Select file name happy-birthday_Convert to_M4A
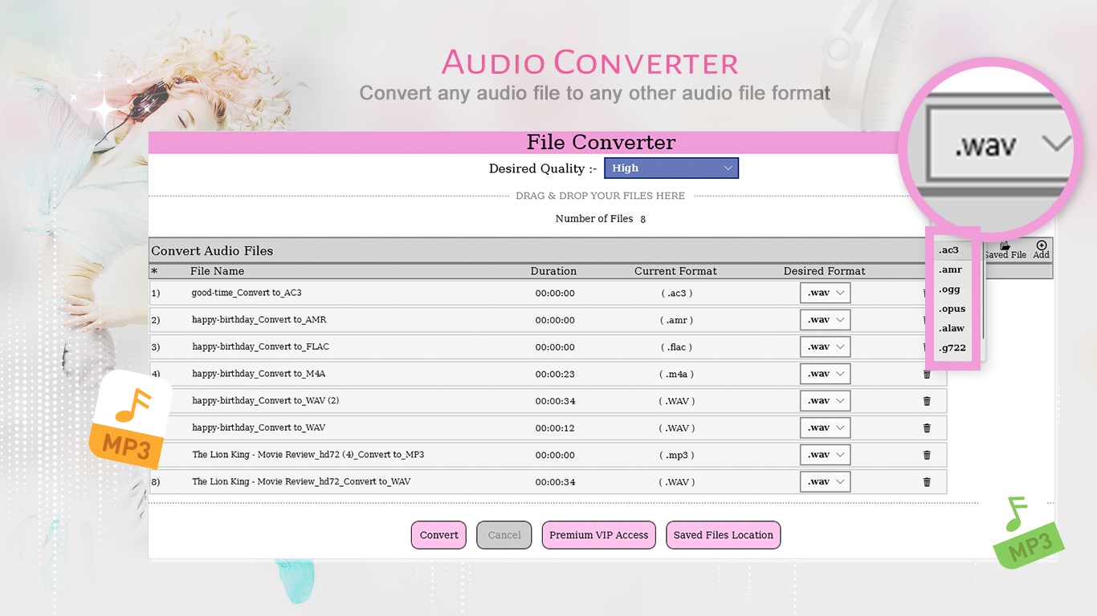The width and height of the screenshot is (1097, 616). (259, 374)
